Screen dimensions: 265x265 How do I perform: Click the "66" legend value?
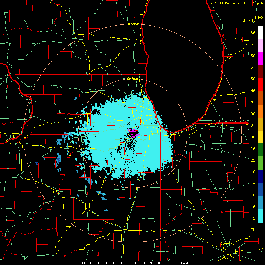tap(253, 32)
